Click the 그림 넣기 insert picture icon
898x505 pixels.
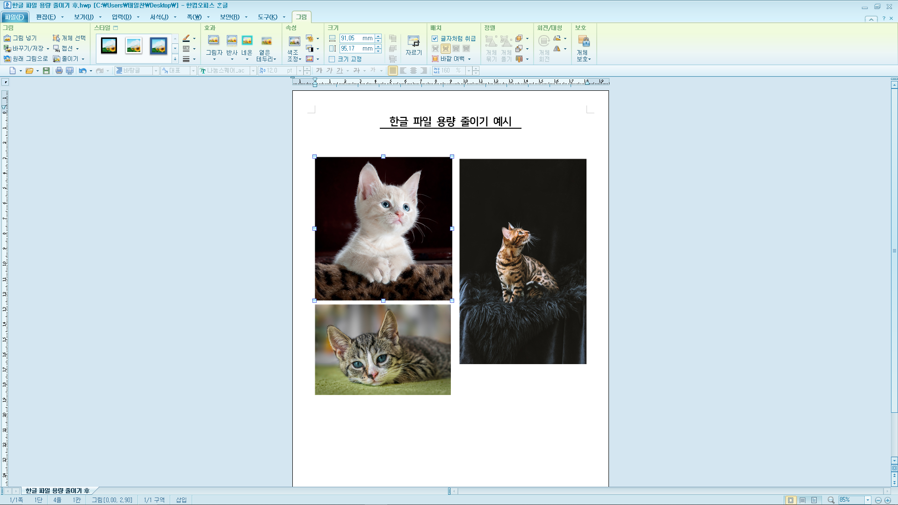tap(7, 38)
